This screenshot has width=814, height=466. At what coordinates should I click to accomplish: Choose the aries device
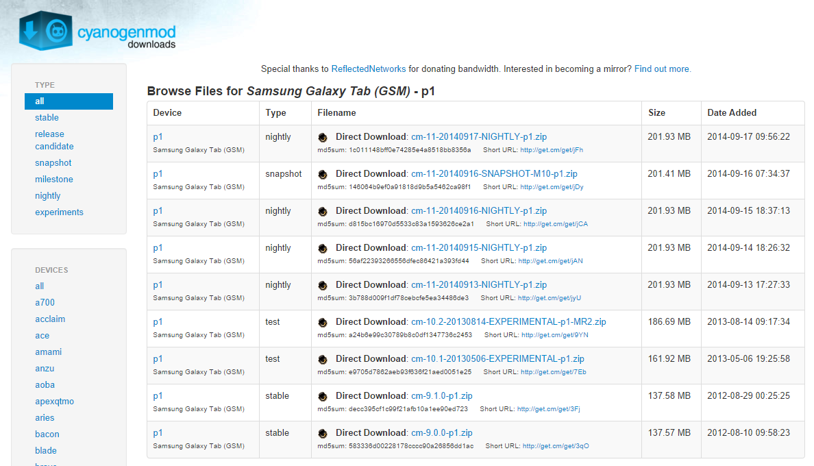45,418
